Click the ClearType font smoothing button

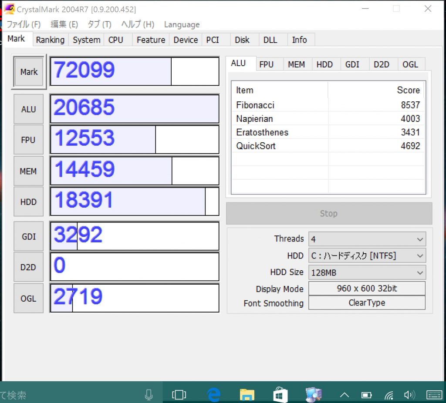click(367, 303)
